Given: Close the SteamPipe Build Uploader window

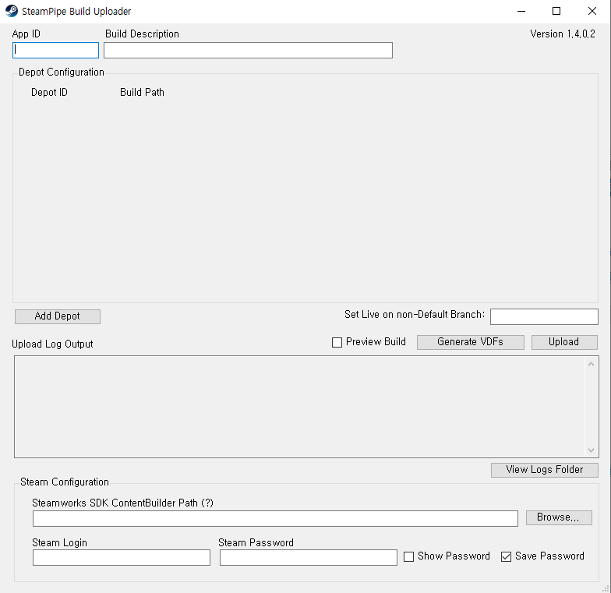Looking at the screenshot, I should (592, 11).
